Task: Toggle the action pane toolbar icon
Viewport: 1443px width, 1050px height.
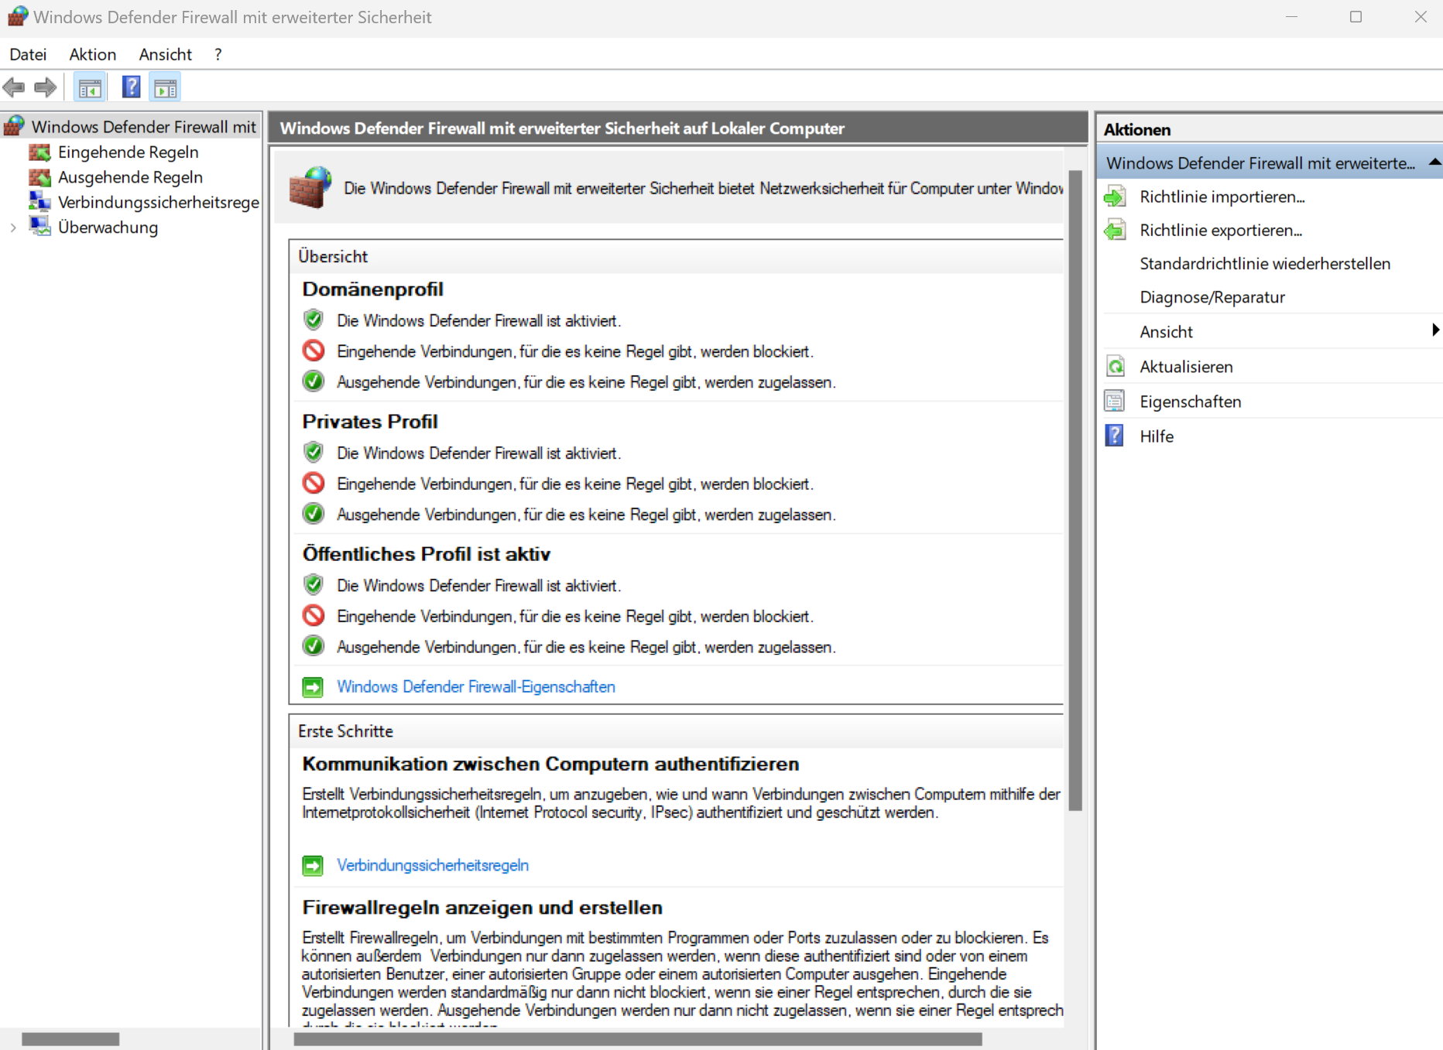Action: pos(165,87)
